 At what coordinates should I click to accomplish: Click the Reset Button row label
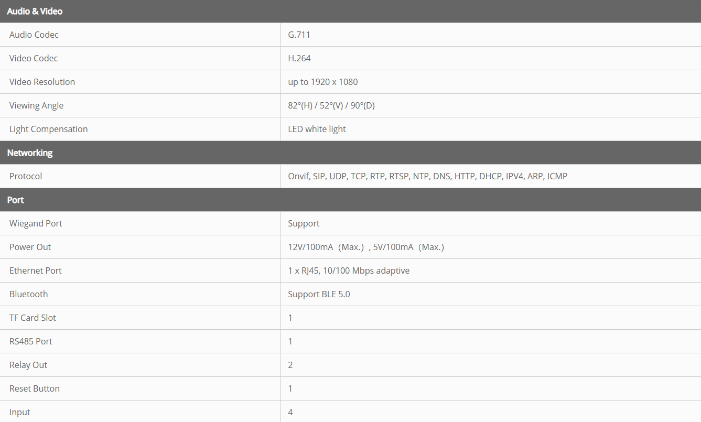35,388
